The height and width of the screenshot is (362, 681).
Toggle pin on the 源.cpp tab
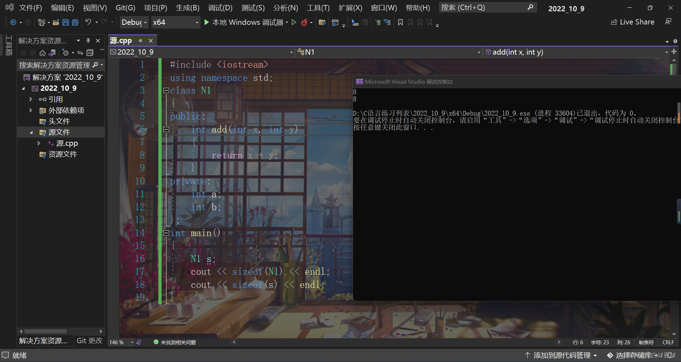[x=140, y=41]
